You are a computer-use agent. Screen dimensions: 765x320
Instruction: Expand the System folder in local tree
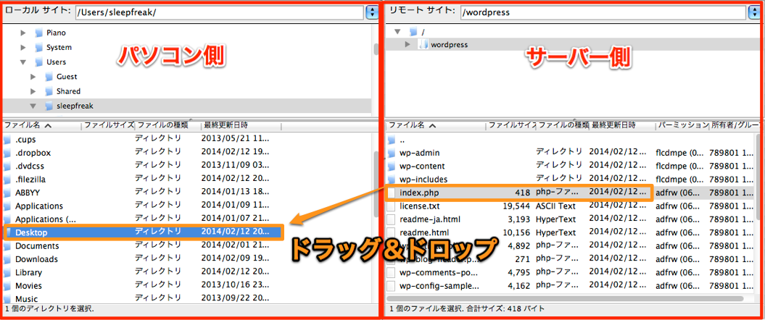23,48
